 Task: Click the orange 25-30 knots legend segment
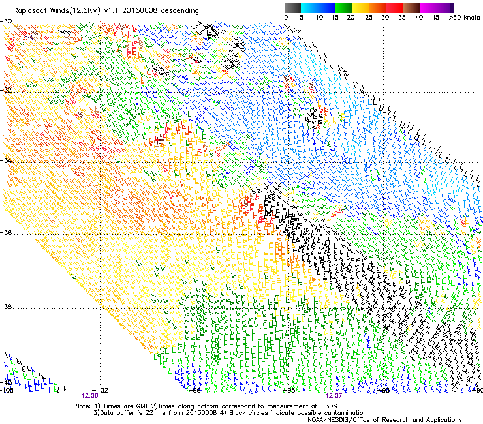coord(377,8)
